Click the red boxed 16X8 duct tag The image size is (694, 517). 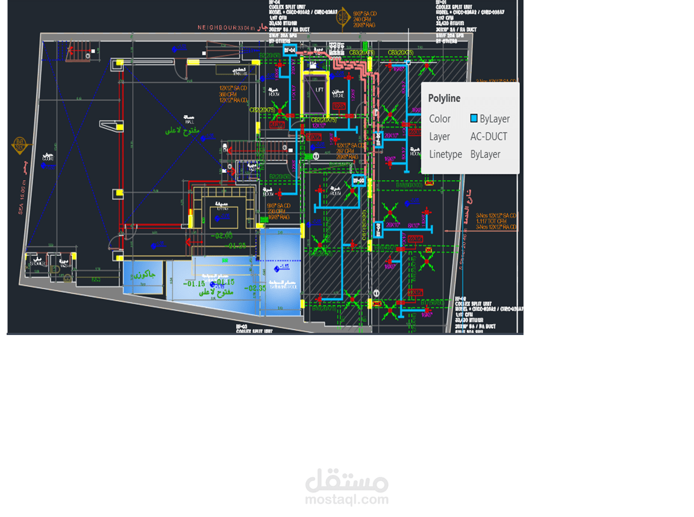point(339,106)
